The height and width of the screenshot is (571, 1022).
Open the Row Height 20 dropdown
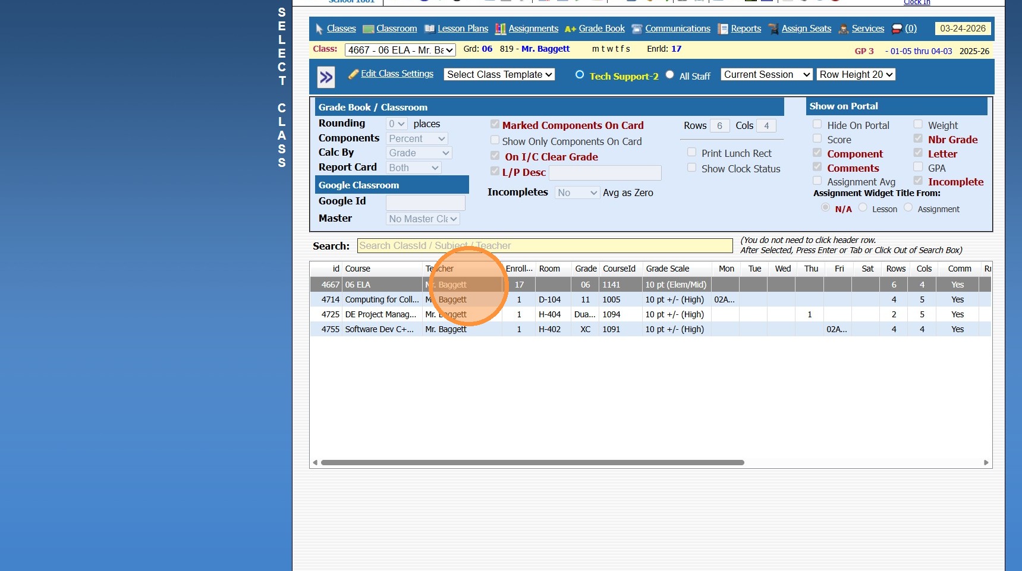[x=856, y=74]
